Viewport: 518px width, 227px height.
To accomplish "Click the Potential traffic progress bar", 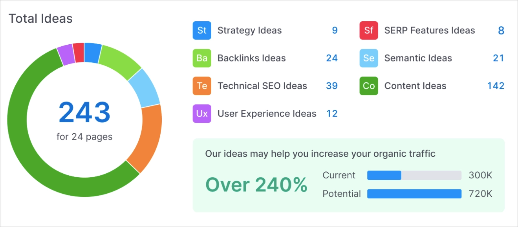I will pyautogui.click(x=414, y=193).
